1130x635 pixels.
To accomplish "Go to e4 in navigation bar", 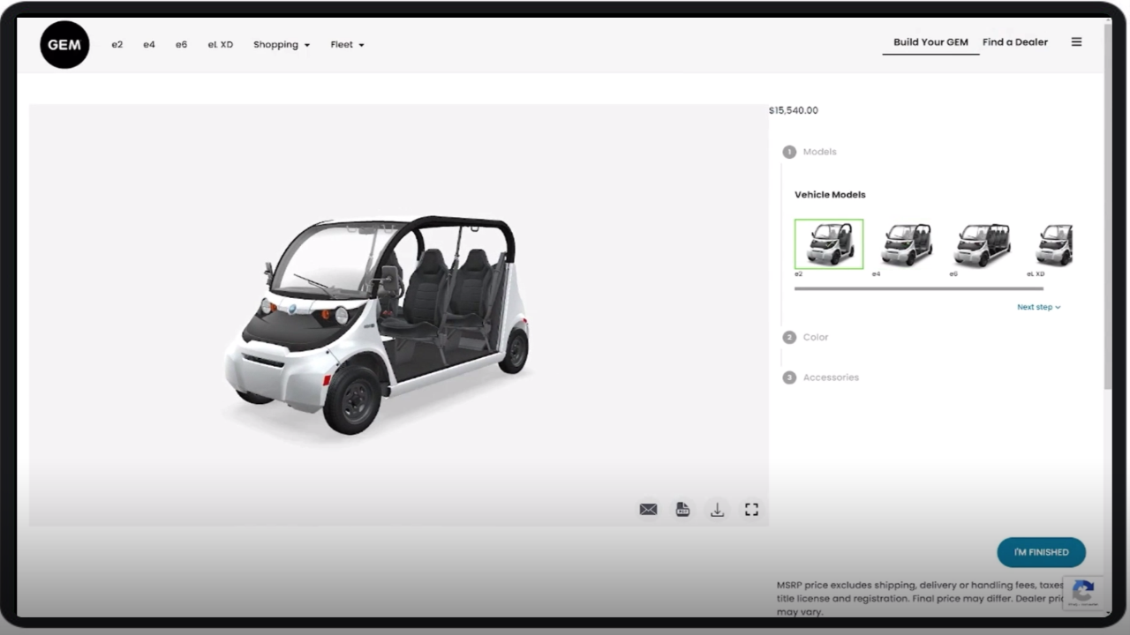I will coord(149,44).
